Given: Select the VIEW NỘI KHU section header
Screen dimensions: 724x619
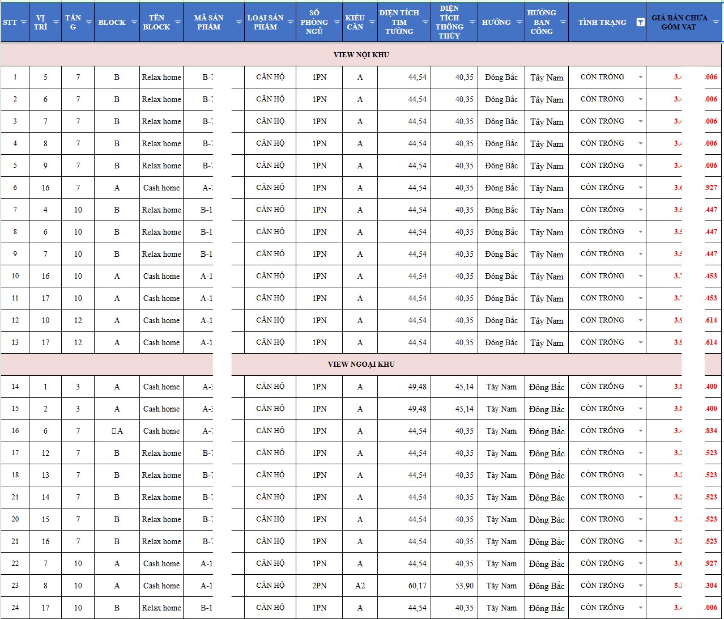Looking at the screenshot, I should pos(361,55).
